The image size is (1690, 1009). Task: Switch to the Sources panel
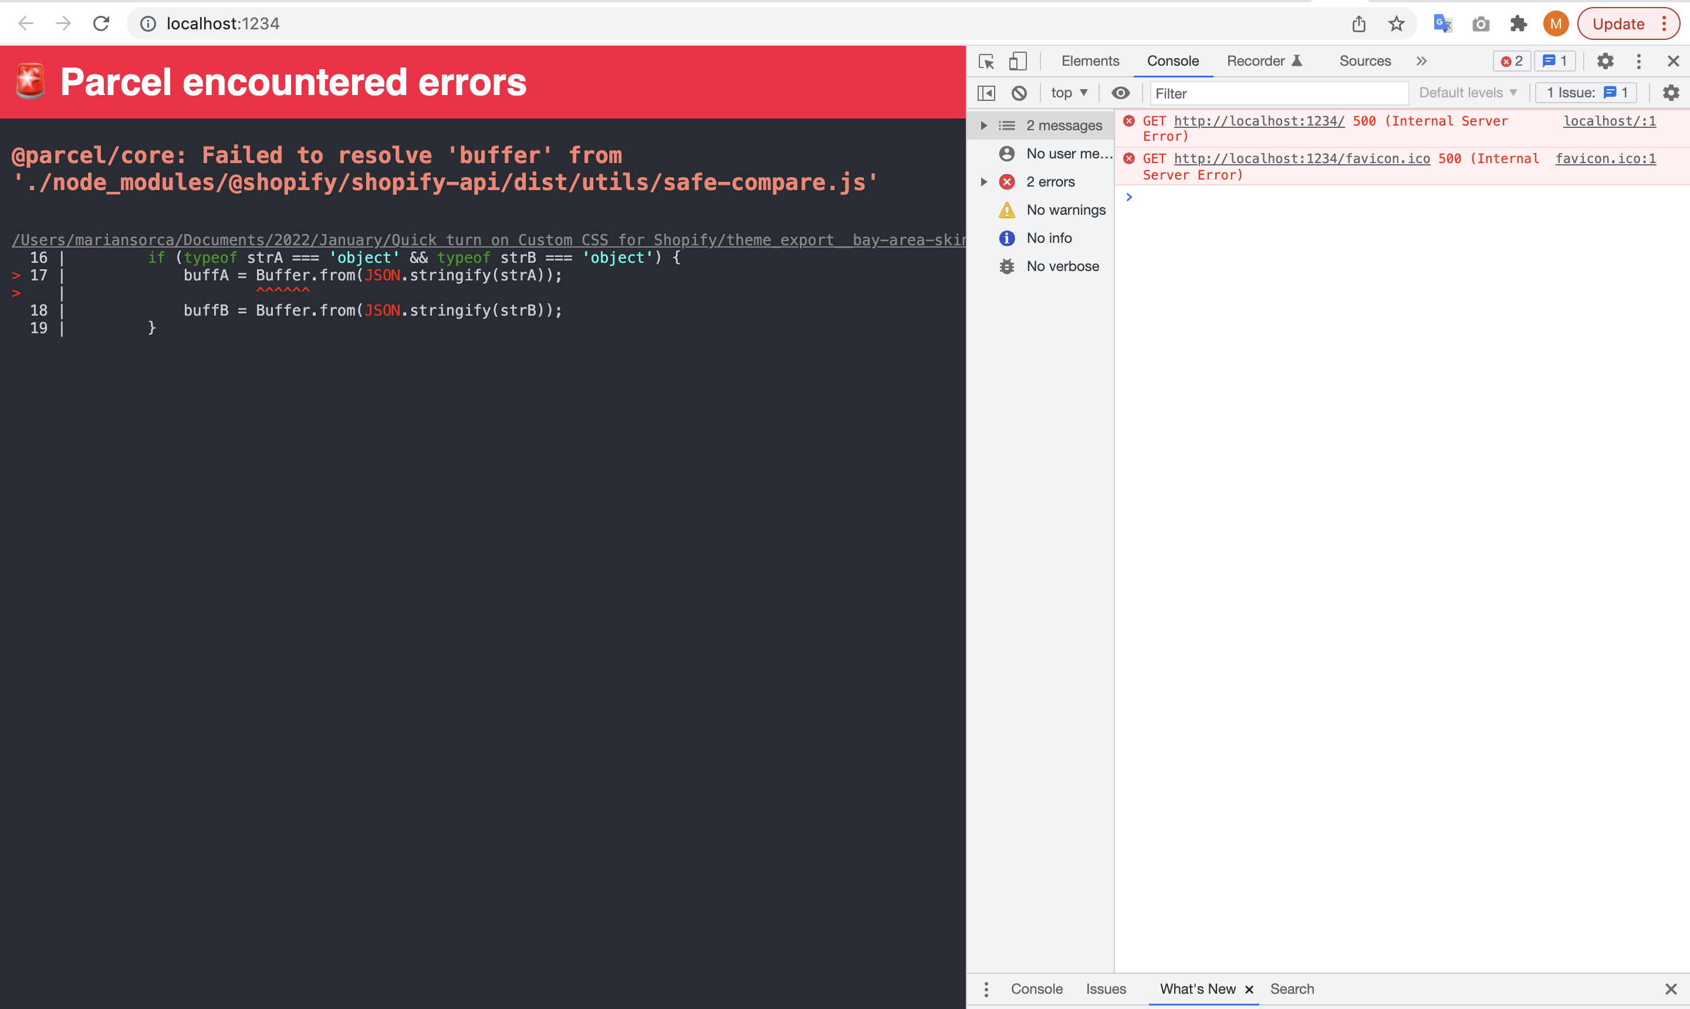tap(1364, 60)
